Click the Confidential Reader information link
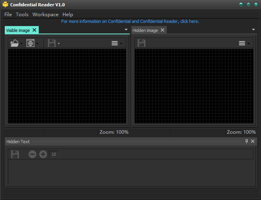This screenshot has height=200, width=261. pos(130,21)
